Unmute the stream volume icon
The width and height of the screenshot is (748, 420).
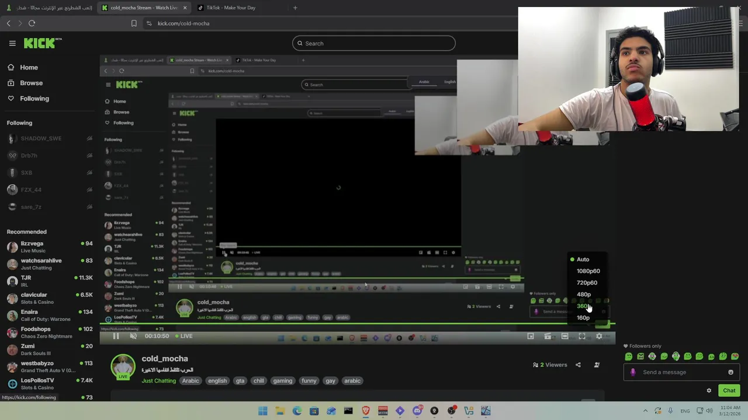point(133,336)
